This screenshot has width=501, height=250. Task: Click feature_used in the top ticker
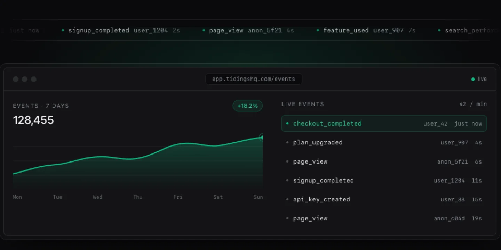(346, 31)
